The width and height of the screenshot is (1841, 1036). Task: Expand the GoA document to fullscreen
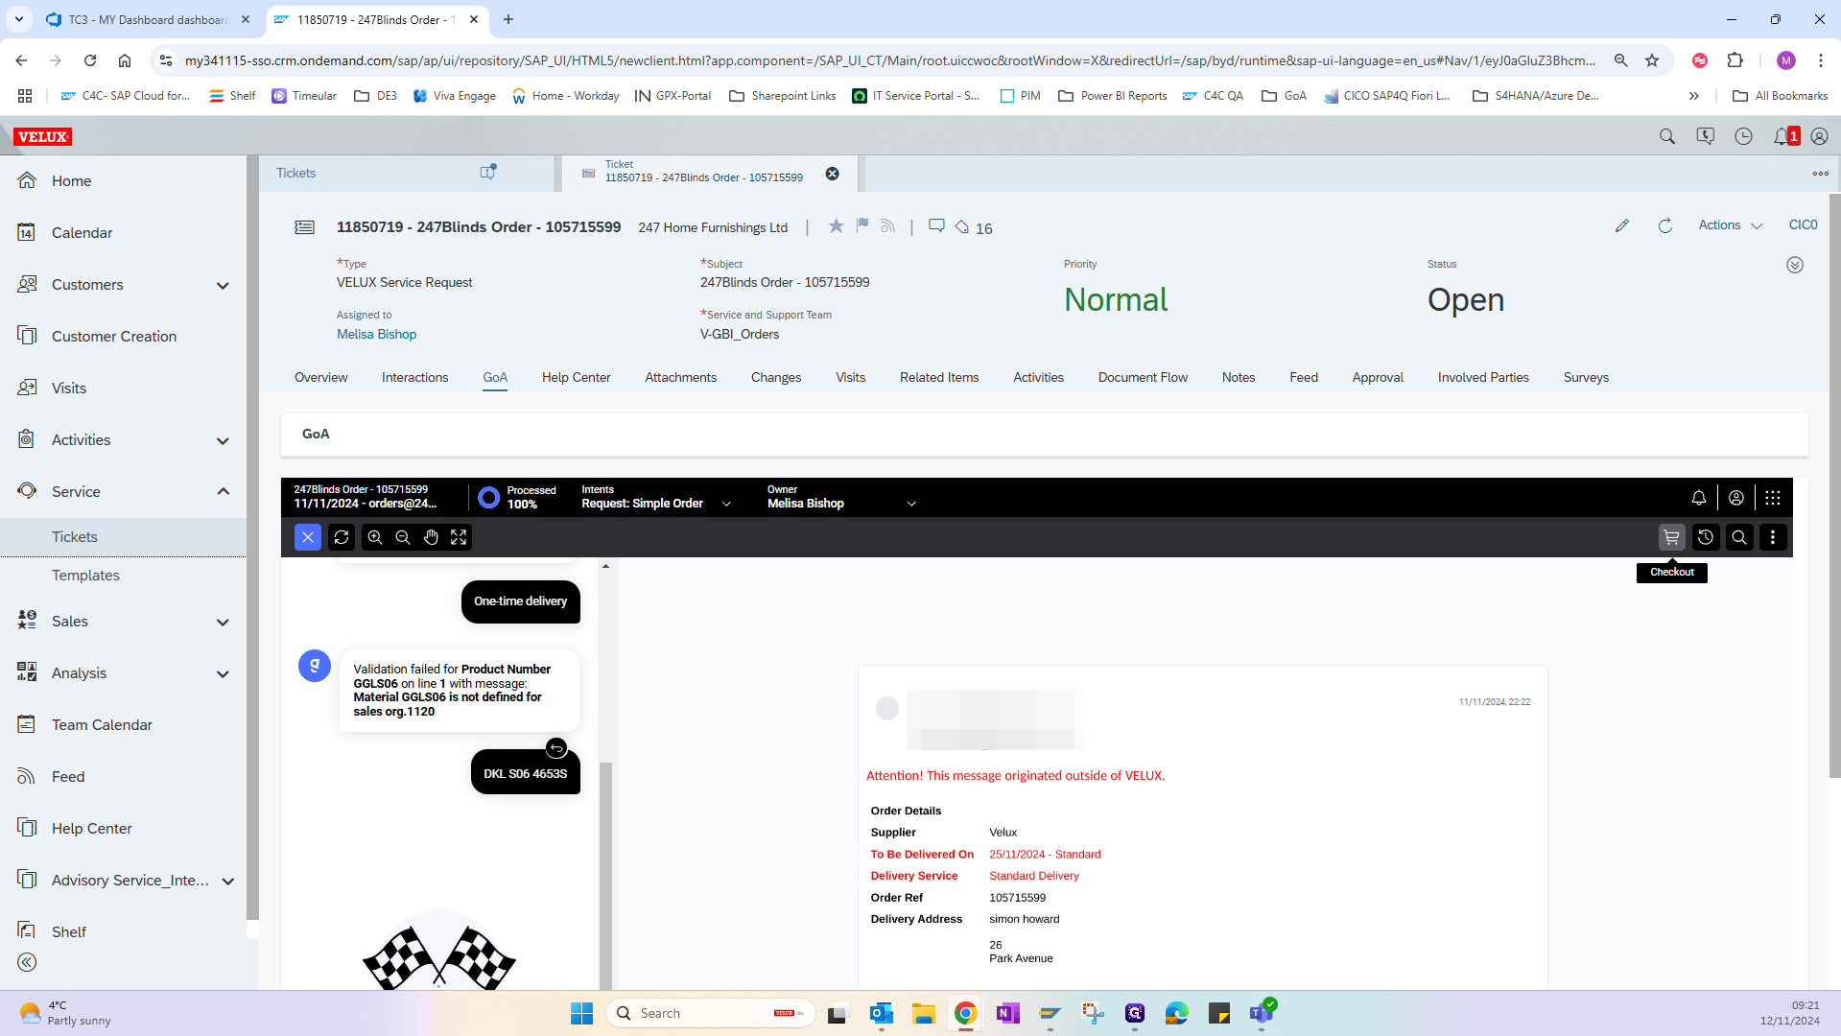(x=459, y=537)
